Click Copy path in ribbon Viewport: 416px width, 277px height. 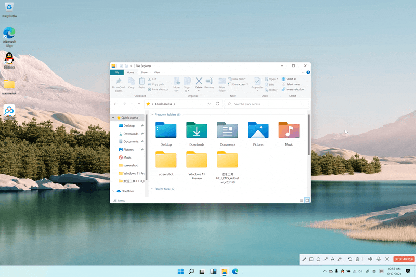coord(156,84)
